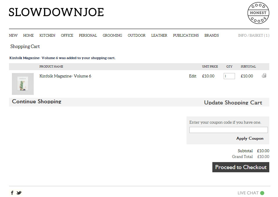The image size is (278, 197).
Task: Click Continue Shopping button
Action: tap(37, 102)
